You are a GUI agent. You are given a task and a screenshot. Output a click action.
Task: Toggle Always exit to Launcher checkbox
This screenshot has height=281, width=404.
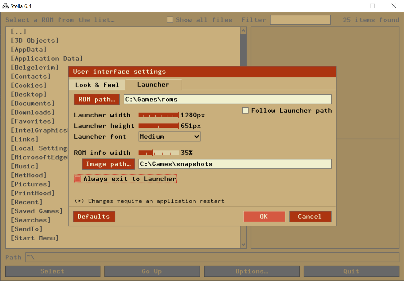point(78,179)
